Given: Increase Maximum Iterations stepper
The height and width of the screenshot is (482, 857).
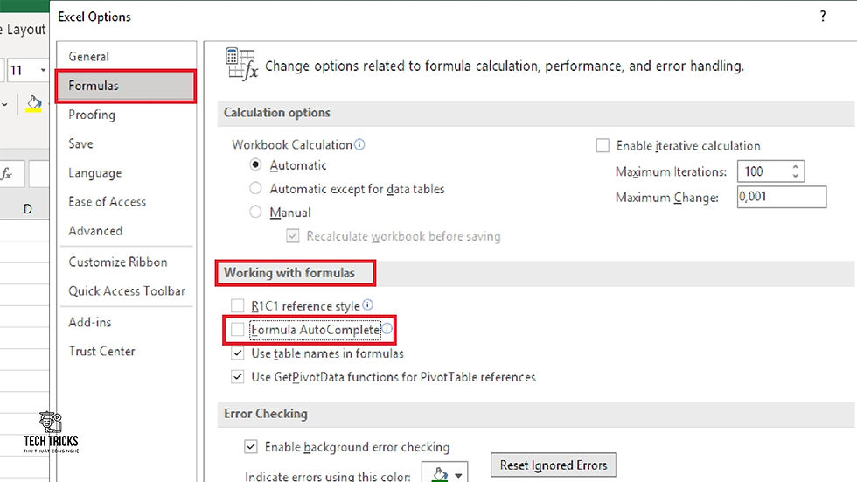Looking at the screenshot, I should (795, 167).
